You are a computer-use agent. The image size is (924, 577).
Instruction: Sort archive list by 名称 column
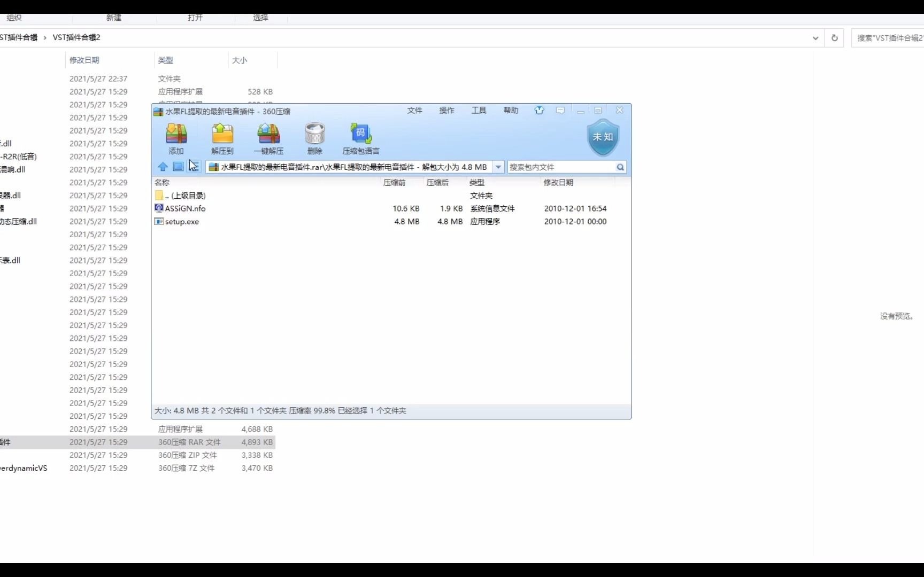point(162,183)
